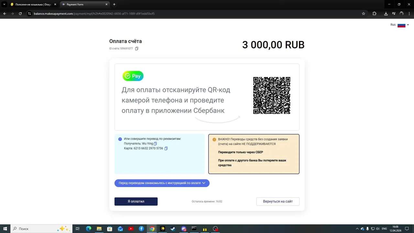Viewport: 414px width, 233px height.
Task: Open YouTube from the taskbar
Action: (131, 229)
